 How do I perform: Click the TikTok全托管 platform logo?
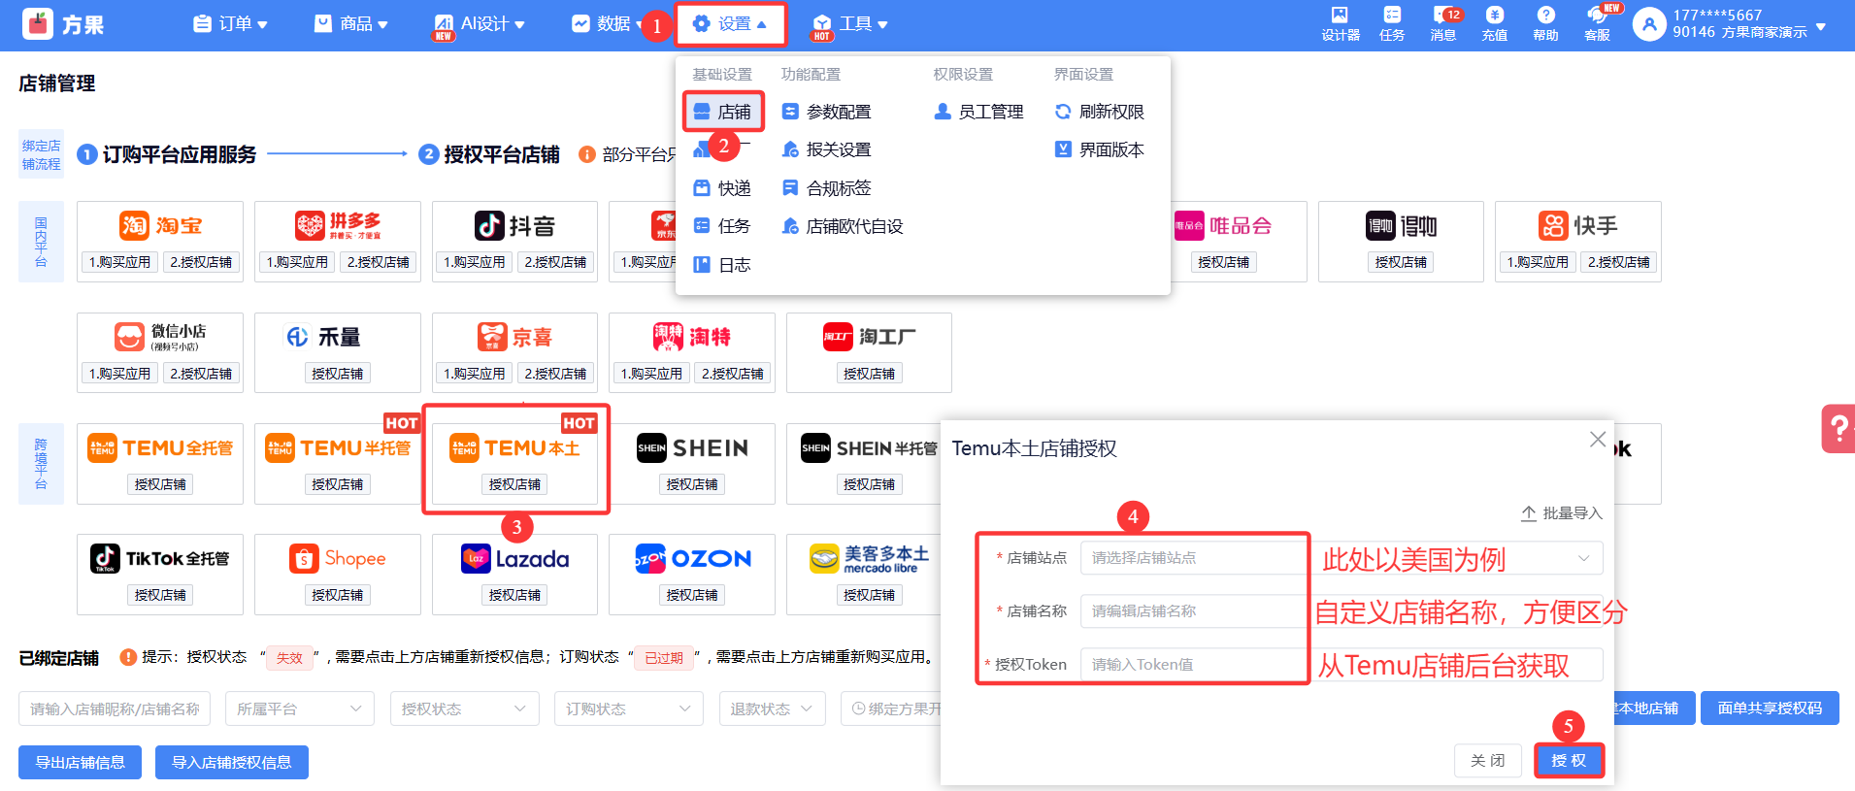coord(160,558)
